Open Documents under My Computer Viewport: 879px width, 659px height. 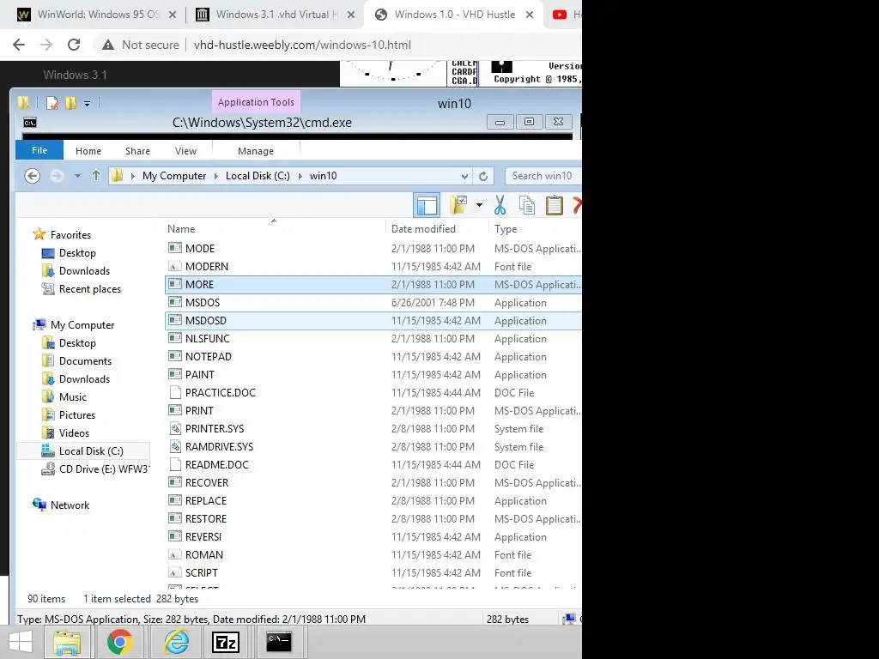(85, 361)
